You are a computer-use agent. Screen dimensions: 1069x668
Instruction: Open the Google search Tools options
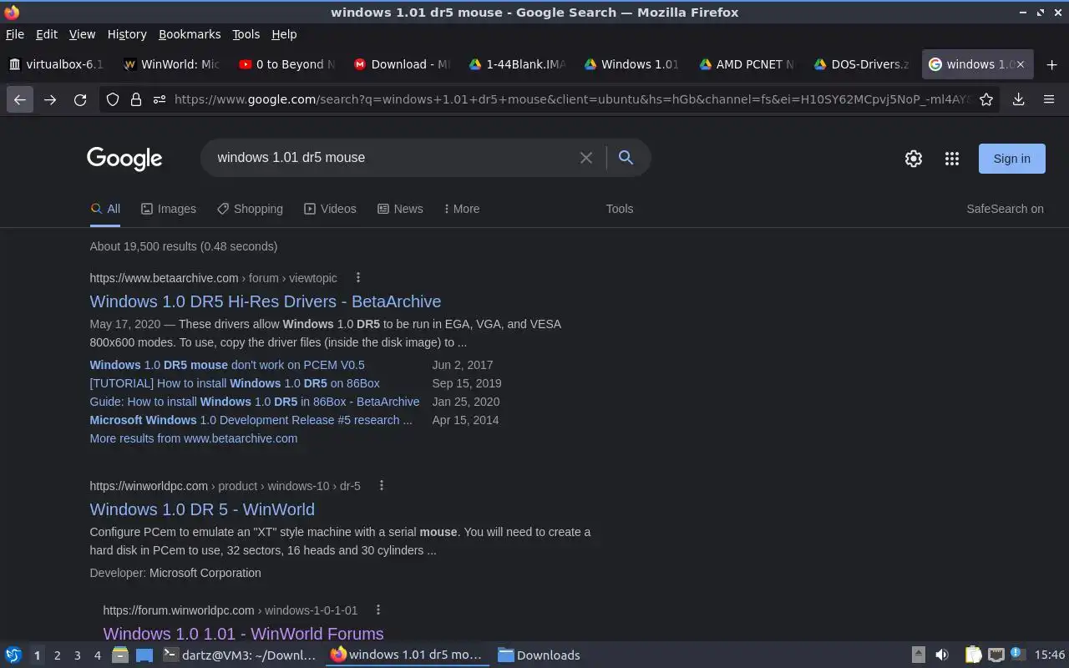pos(620,209)
